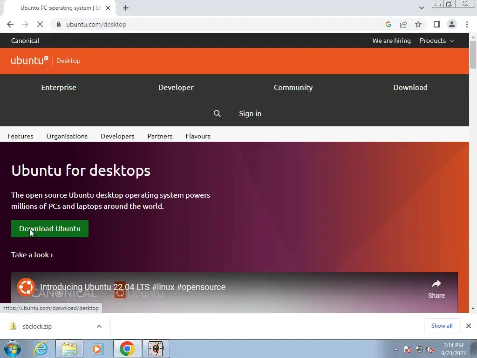Viewport: 477px width, 358px height.
Task: Expand the Products dropdown
Action: tap(436, 41)
